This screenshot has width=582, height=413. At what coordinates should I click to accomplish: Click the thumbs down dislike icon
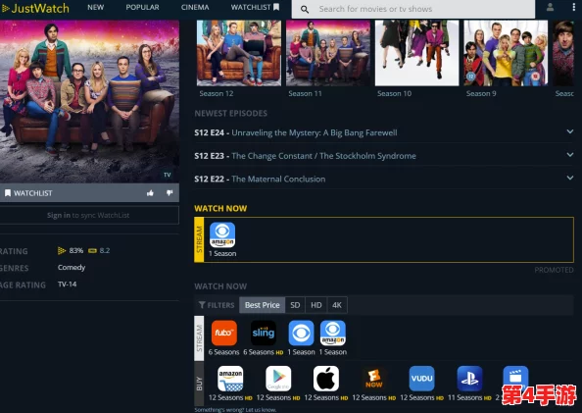170,193
